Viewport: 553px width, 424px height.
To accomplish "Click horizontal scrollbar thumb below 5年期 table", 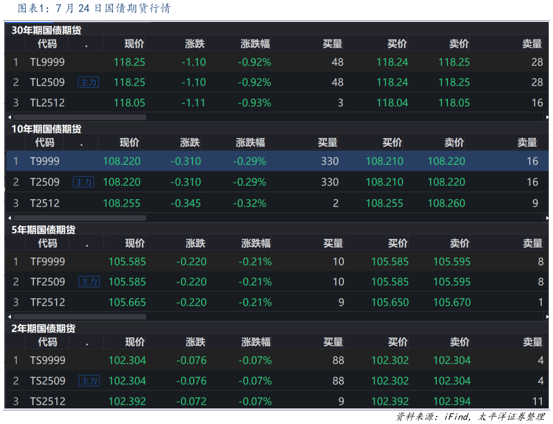I will [79, 316].
